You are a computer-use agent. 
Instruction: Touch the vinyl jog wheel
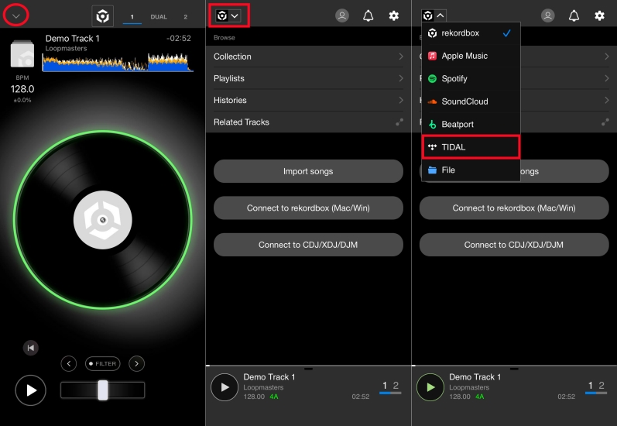[103, 220]
